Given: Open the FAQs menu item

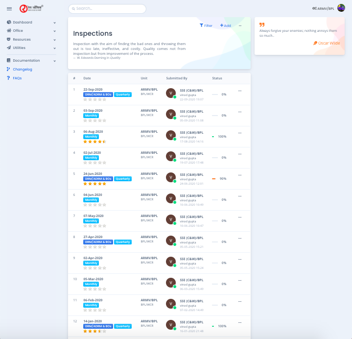Looking at the screenshot, I should (x=17, y=78).
